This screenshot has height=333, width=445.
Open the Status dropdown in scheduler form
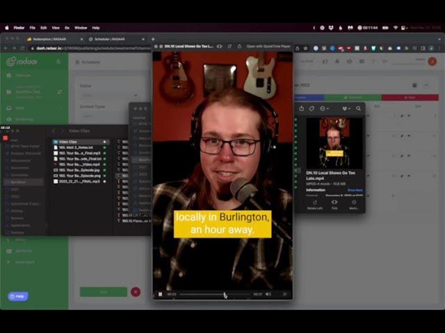[x=109, y=96]
